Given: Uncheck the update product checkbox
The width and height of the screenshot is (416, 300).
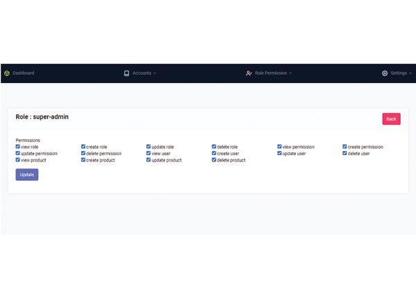Looking at the screenshot, I should [148, 160].
